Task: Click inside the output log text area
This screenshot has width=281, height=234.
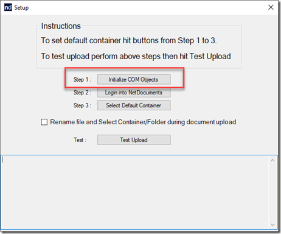Action: coord(134,193)
